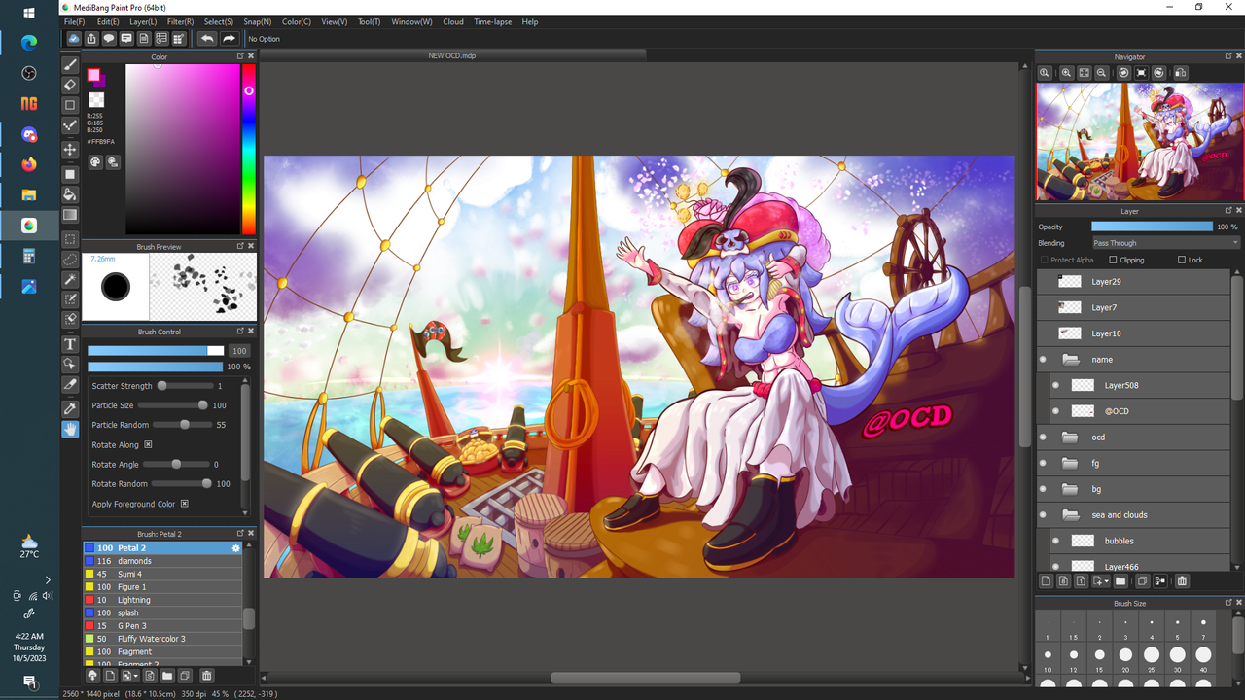Click Zoom In in the Navigator
Screen dimensions: 1245x700
pyautogui.click(x=1067, y=73)
